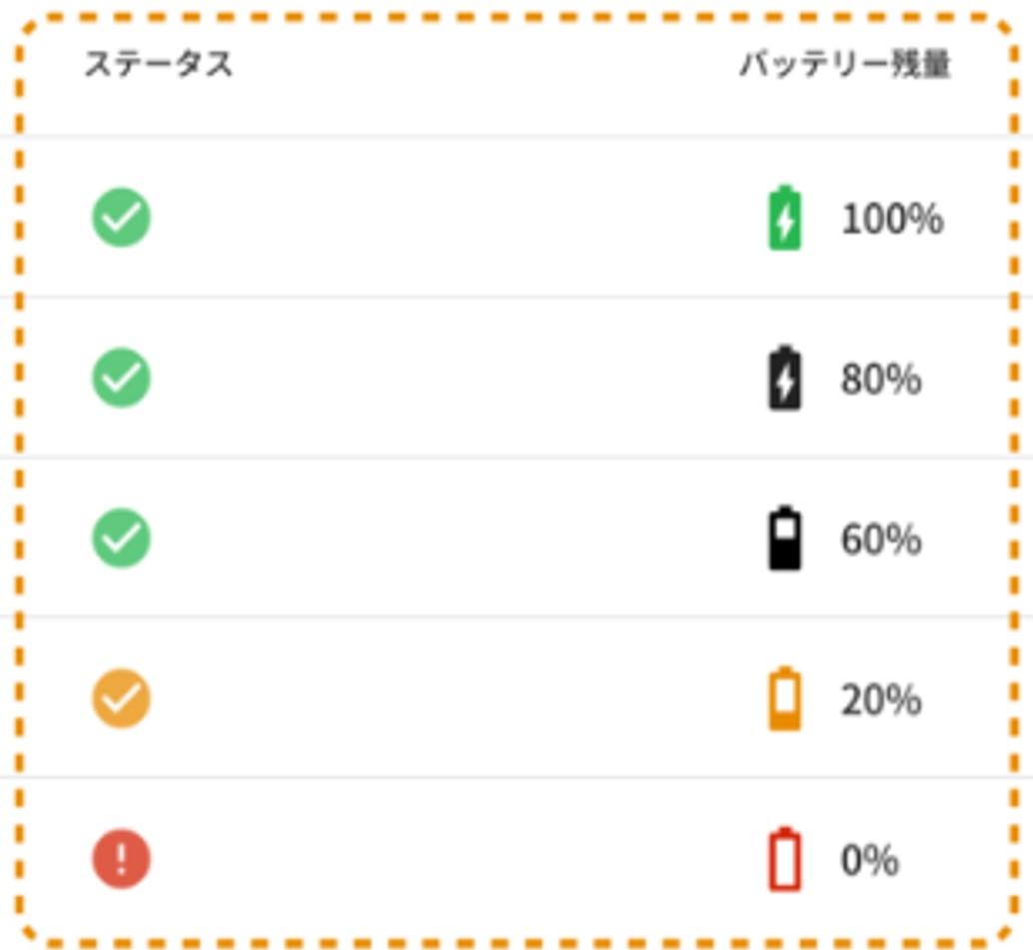Screen dimensions: 1033x950
Task: Click empty middle area of the 0% row
Action: (455, 858)
